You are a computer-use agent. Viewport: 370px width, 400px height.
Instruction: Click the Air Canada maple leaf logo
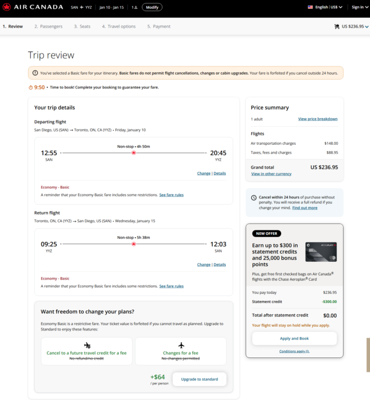pos(7,7)
